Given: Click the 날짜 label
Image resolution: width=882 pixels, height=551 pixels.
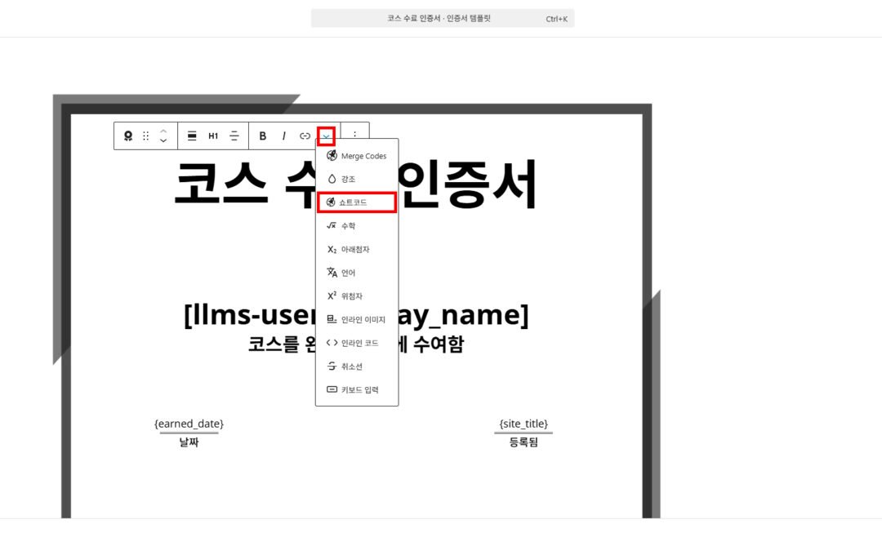Looking at the screenshot, I should (x=189, y=442).
